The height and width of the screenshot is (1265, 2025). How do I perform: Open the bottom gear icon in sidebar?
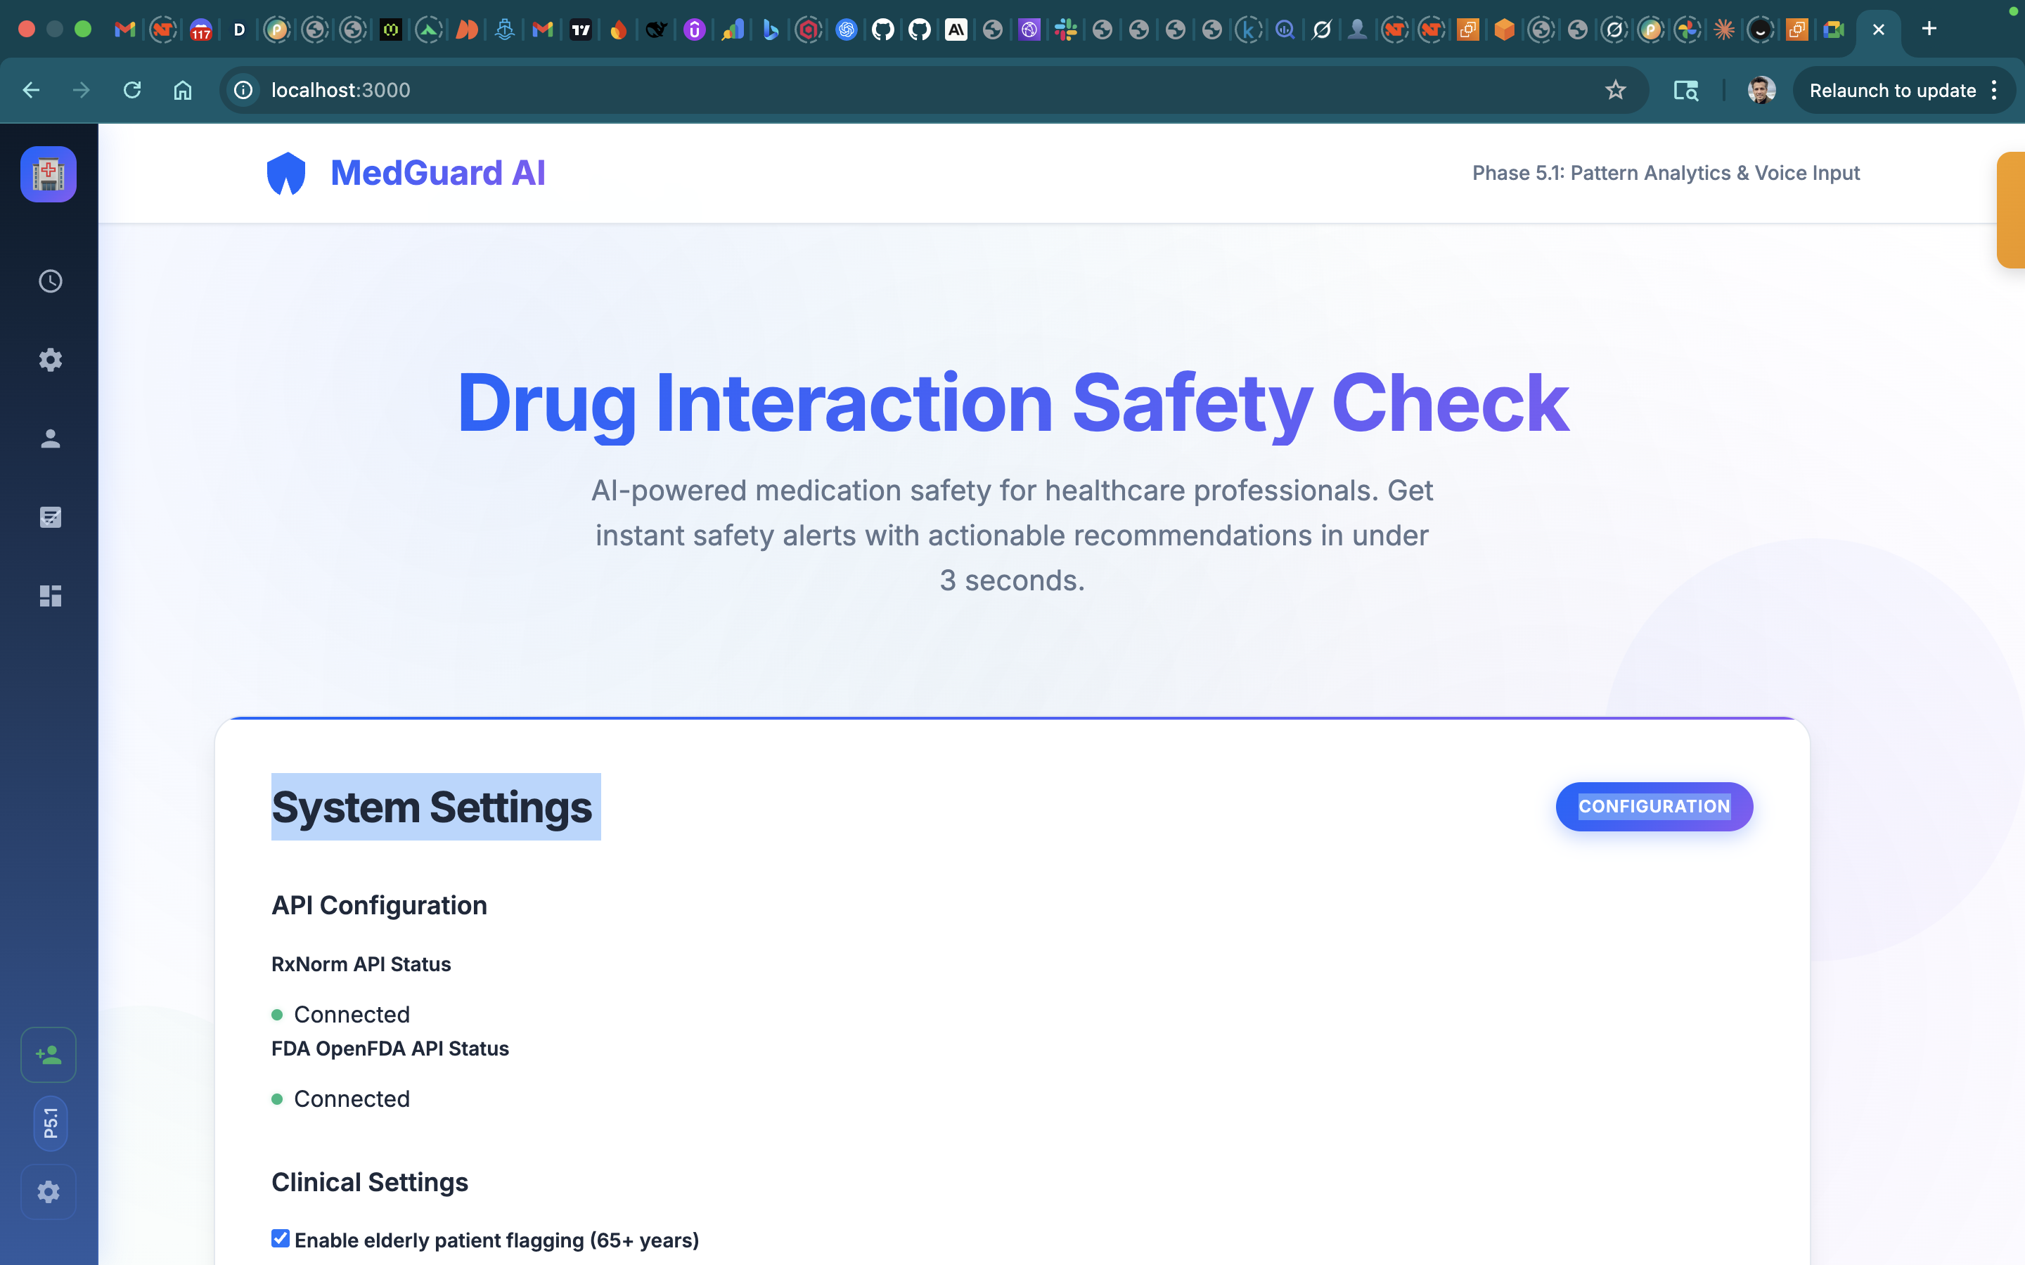point(48,1191)
